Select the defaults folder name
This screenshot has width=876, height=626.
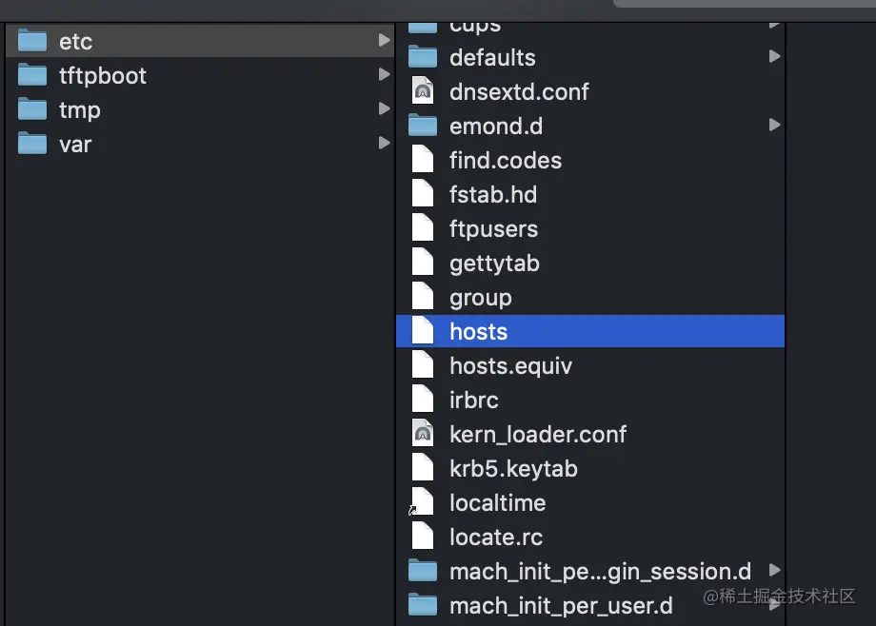pos(493,57)
